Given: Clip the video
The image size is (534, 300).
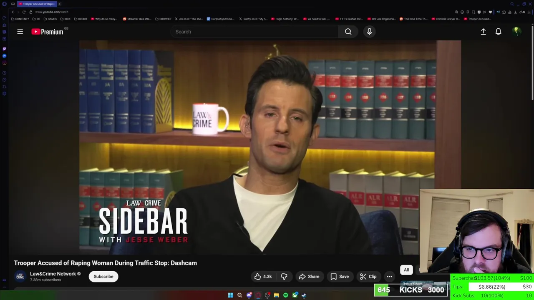Looking at the screenshot, I should (368, 277).
